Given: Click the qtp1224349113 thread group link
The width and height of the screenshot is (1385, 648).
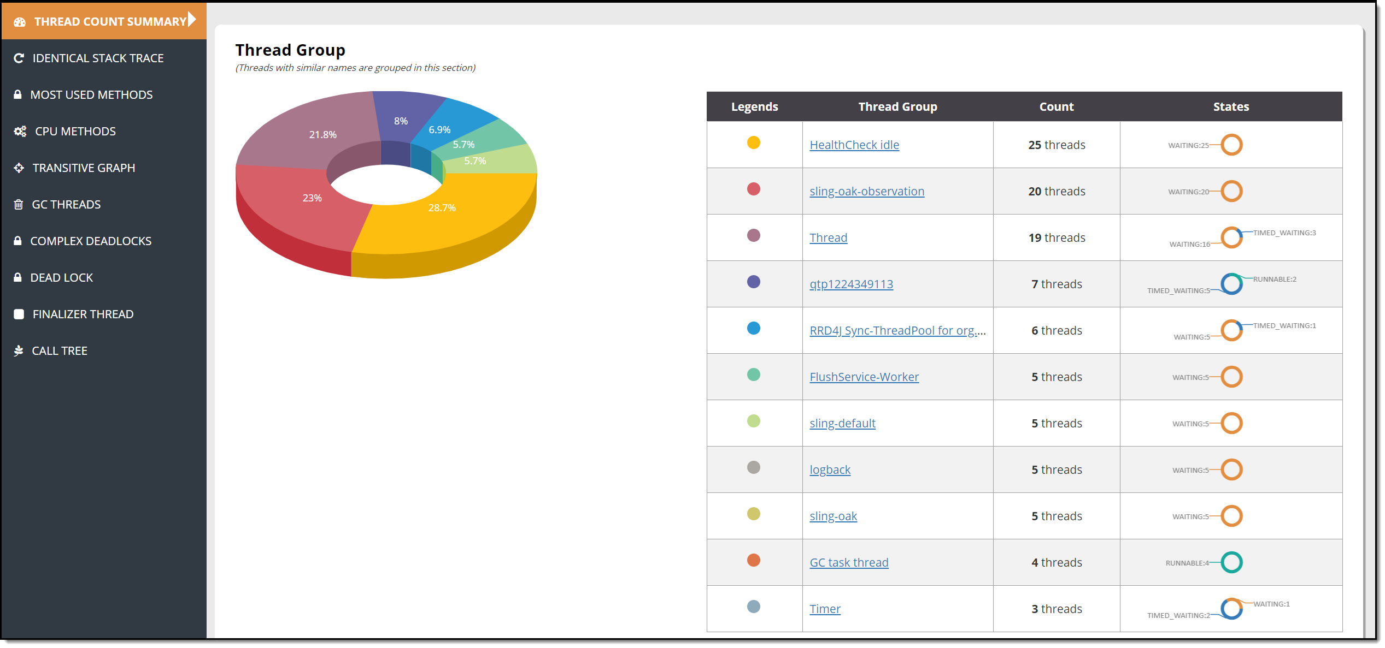Looking at the screenshot, I should (x=851, y=284).
